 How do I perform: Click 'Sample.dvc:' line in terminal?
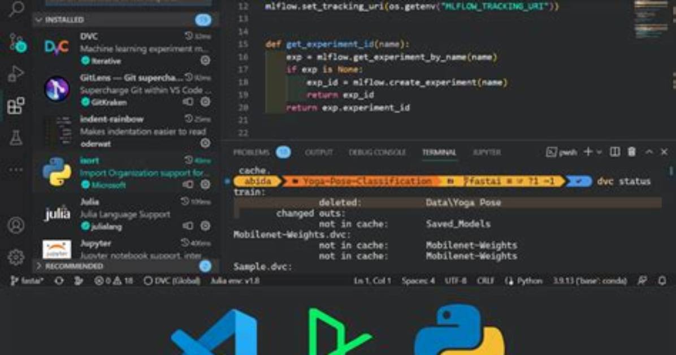263,267
